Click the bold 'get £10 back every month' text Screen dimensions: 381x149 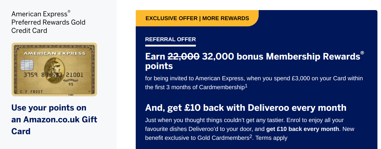(302, 129)
